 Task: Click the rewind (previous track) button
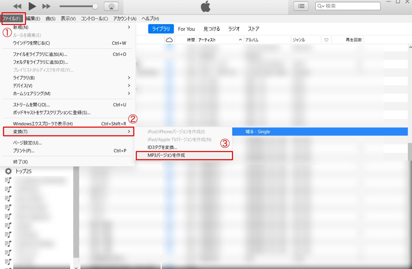(17, 6)
